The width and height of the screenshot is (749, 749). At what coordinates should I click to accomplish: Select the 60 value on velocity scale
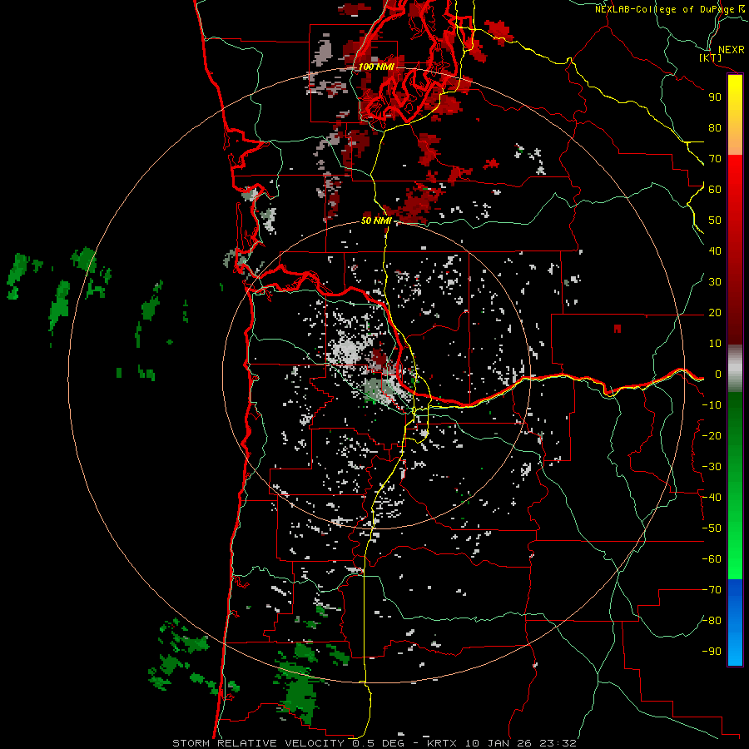coord(715,189)
